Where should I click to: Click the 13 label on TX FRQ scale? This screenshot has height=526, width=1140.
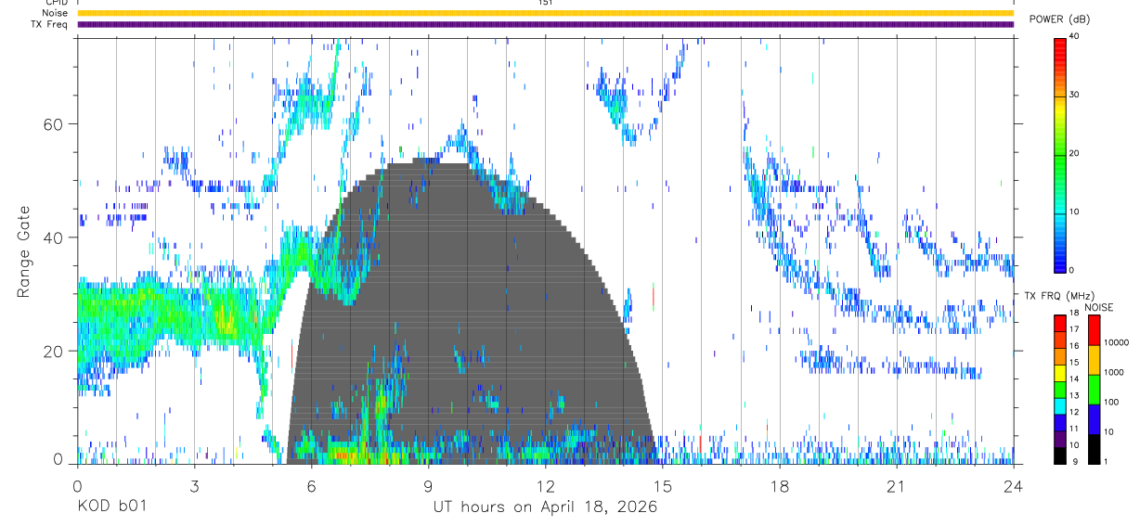tap(1073, 396)
